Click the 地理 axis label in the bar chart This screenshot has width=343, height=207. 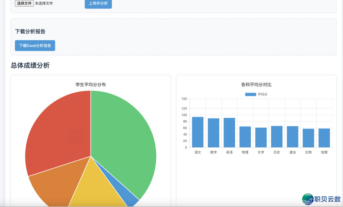click(x=324, y=152)
